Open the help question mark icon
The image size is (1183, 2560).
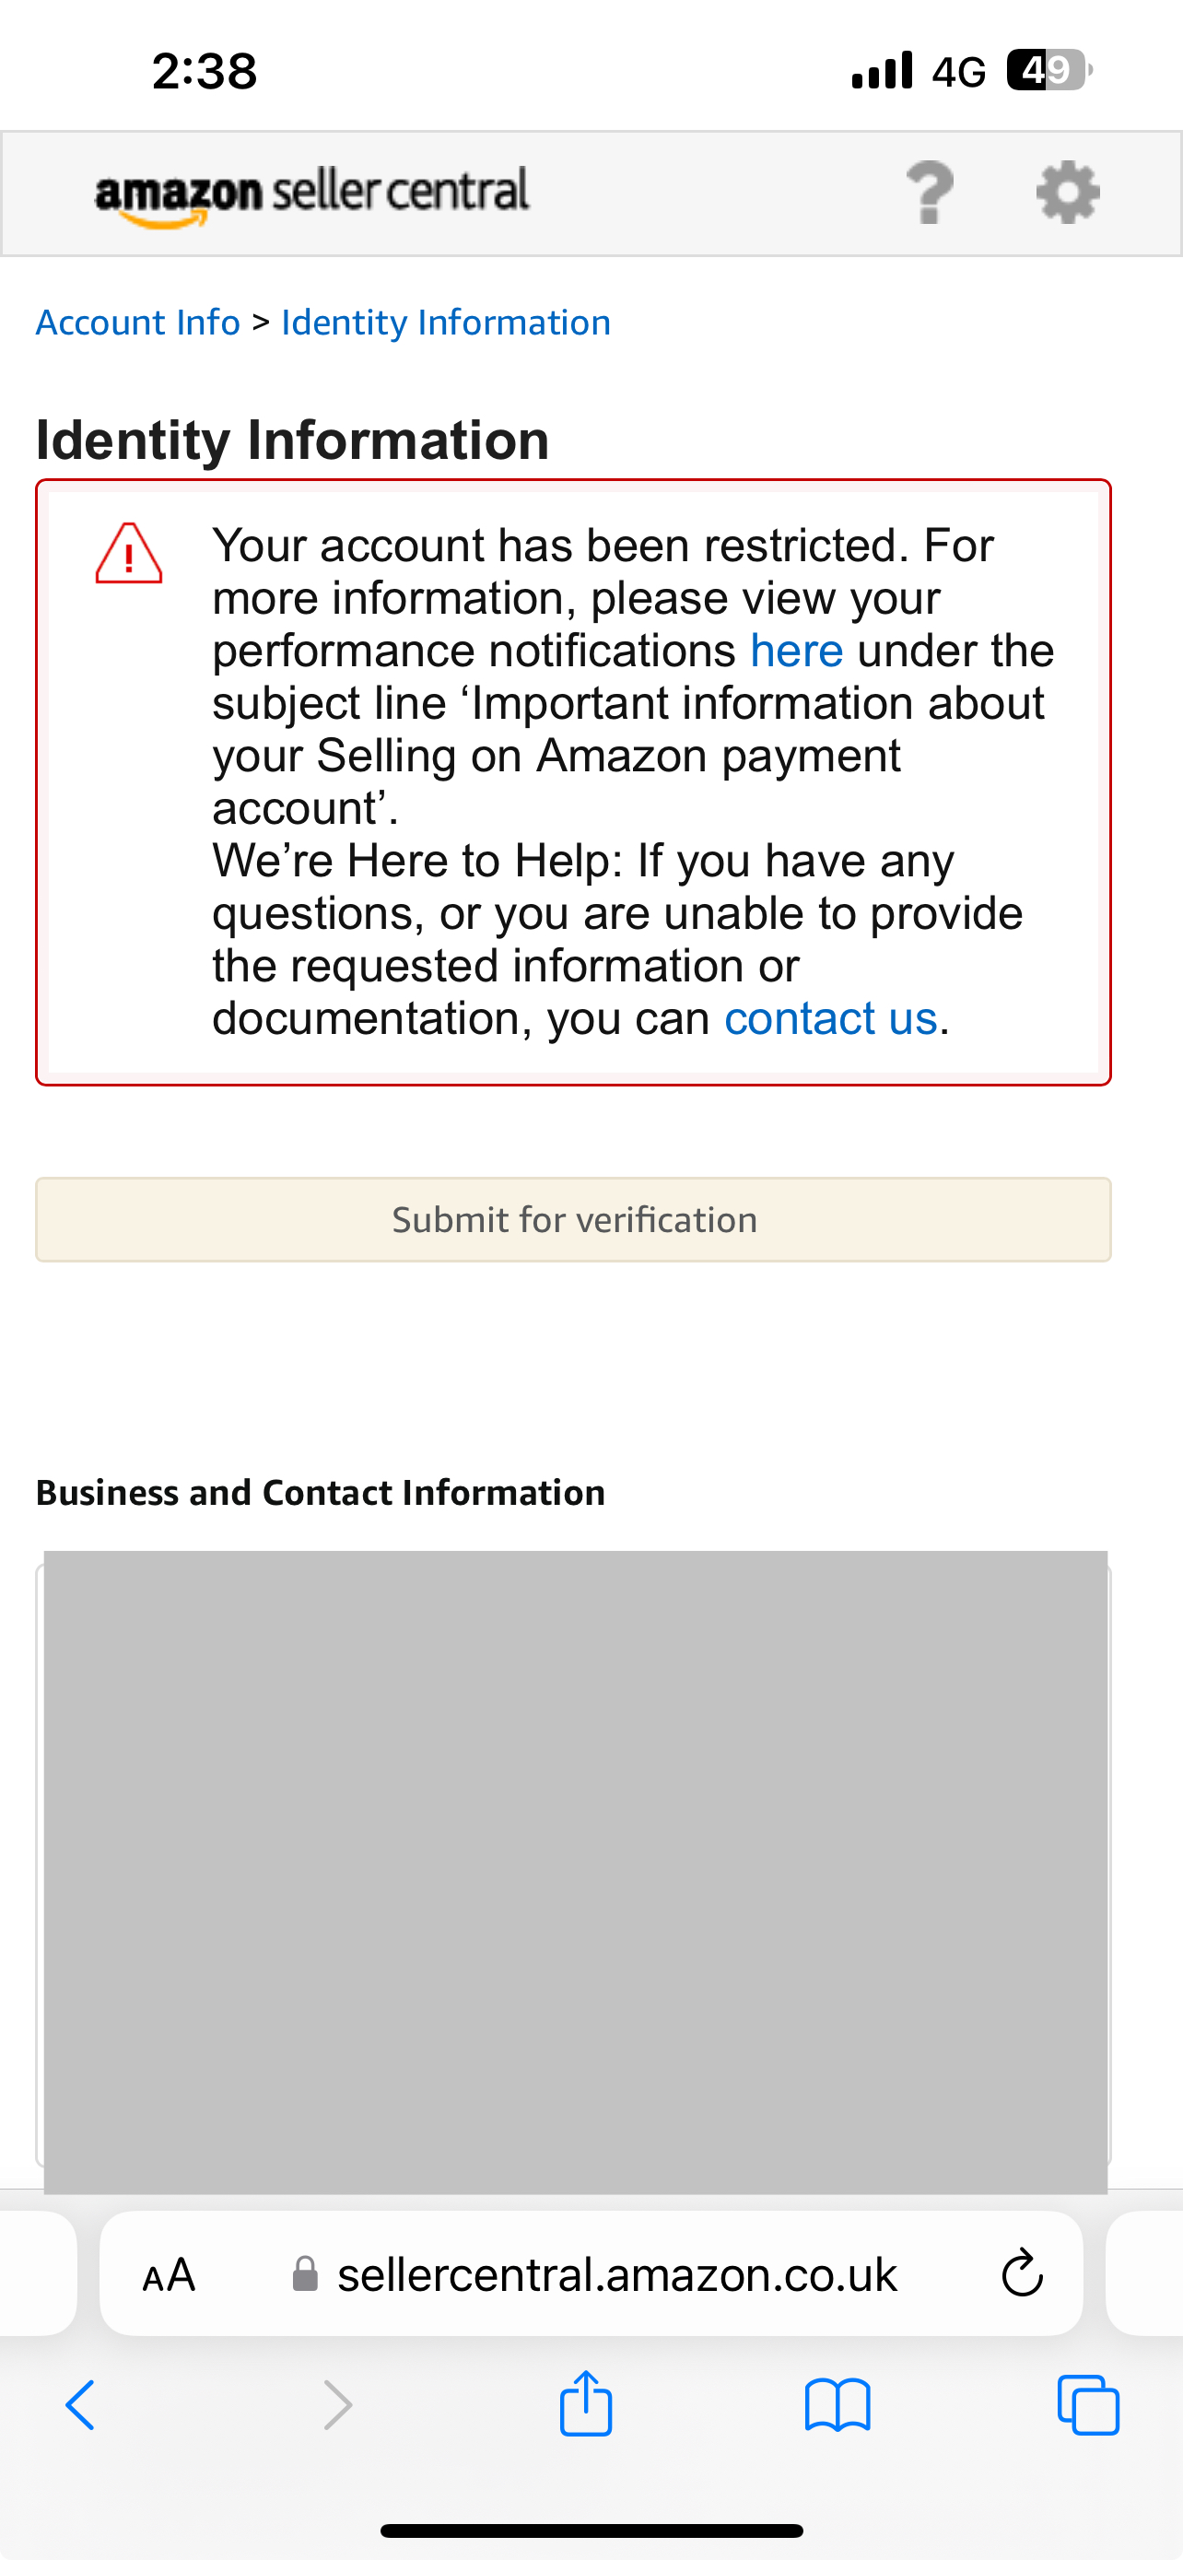(930, 193)
